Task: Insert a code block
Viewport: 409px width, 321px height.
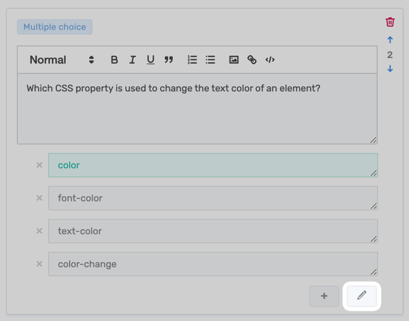Action: pyautogui.click(x=270, y=60)
